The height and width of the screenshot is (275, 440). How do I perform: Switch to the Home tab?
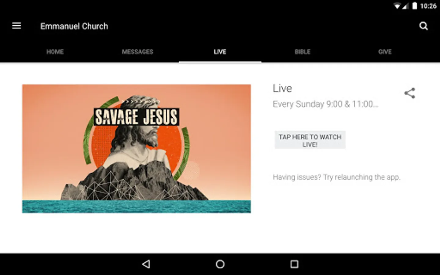[55, 52]
